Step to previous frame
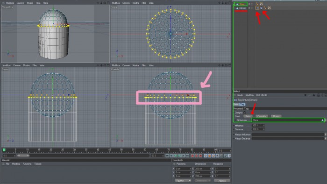Image resolution: width=327 pixels, height=184 pixels. pos(171,156)
